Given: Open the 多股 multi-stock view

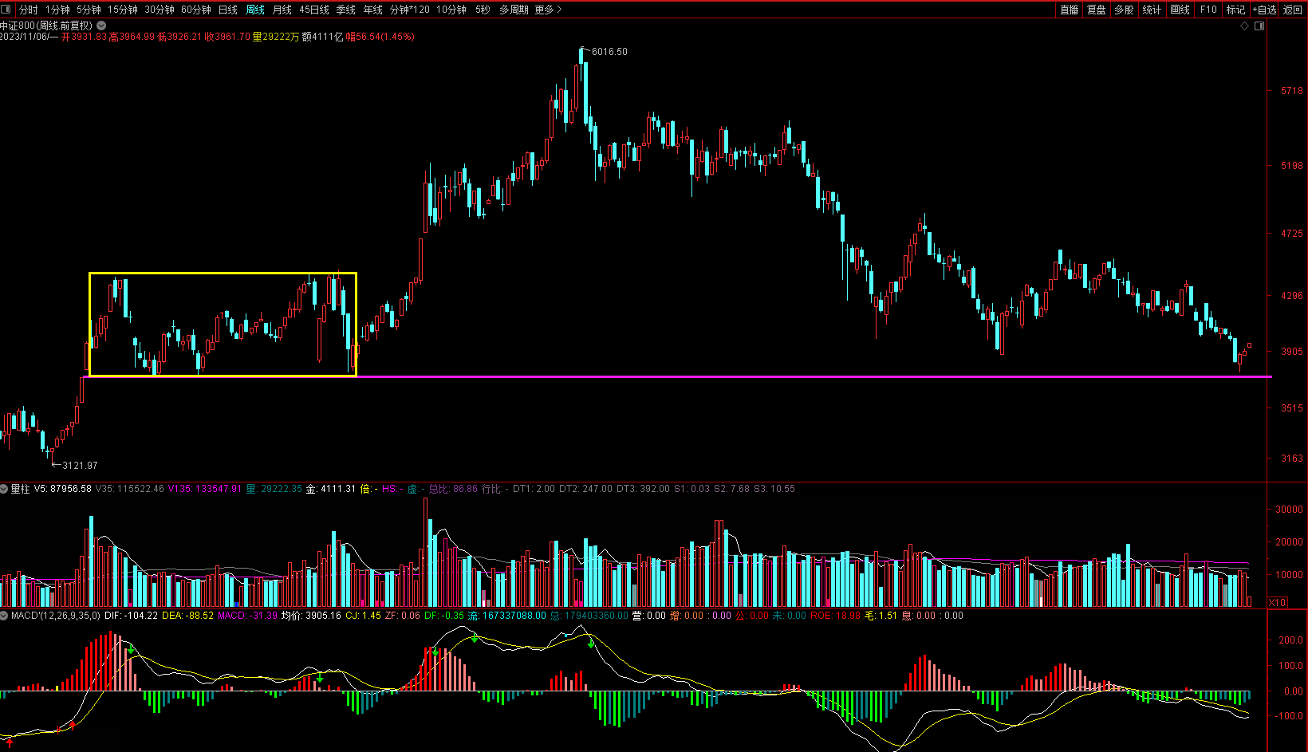Looking at the screenshot, I should point(1124,10).
